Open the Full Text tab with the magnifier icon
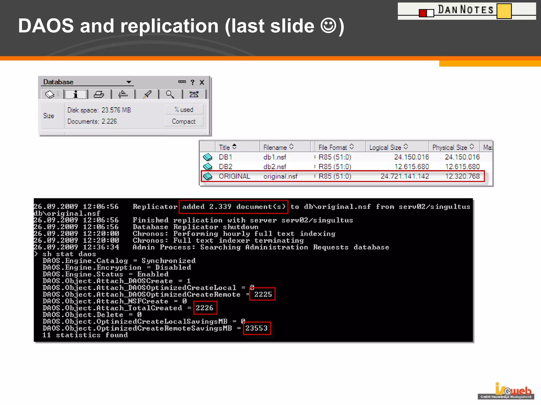Viewport: 541px width, 405px height. [x=170, y=94]
